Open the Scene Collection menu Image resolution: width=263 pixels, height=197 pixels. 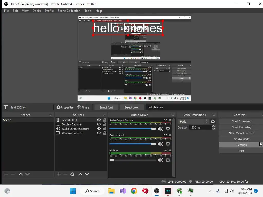(69, 11)
